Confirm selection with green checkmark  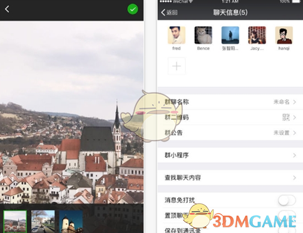coord(133,9)
